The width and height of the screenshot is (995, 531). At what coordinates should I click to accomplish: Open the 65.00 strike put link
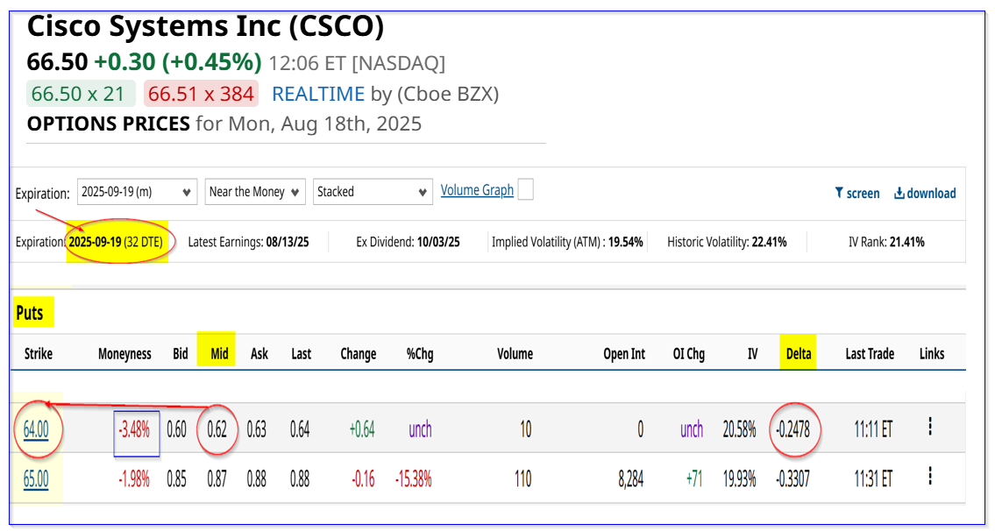coord(36,479)
